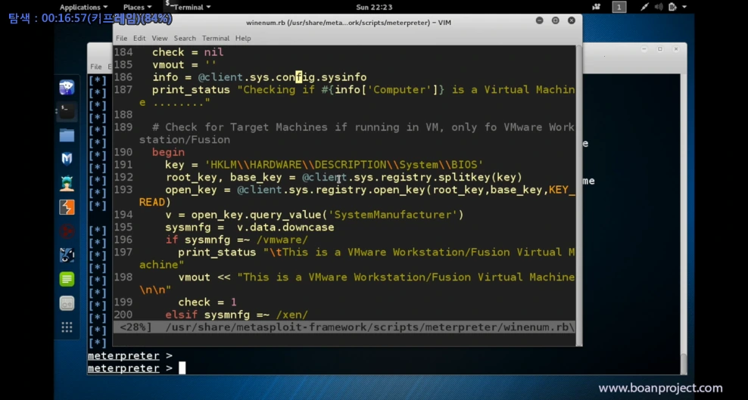Click the background terminal's vertical scrollbar
The height and width of the screenshot is (400, 748).
click(x=683, y=364)
